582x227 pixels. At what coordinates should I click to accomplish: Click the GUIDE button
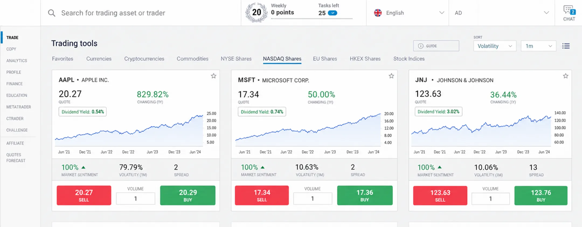pyautogui.click(x=436, y=46)
